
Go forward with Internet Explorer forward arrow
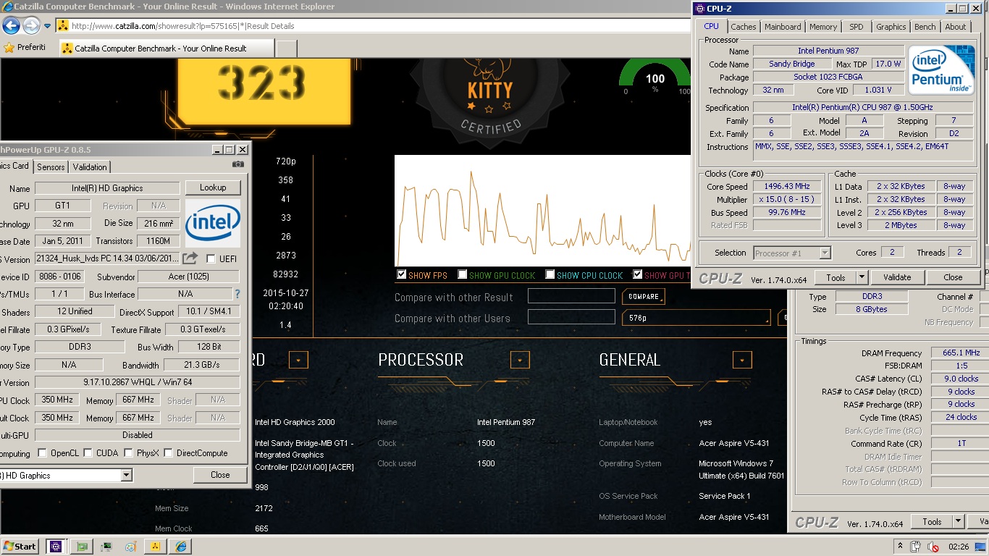(x=31, y=26)
